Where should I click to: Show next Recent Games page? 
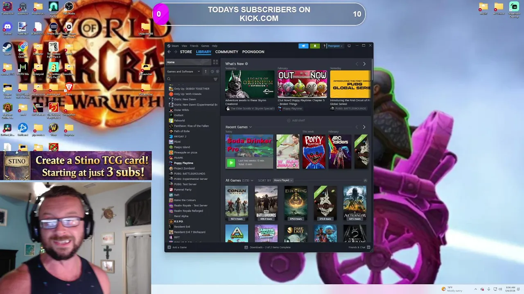tap(364, 127)
